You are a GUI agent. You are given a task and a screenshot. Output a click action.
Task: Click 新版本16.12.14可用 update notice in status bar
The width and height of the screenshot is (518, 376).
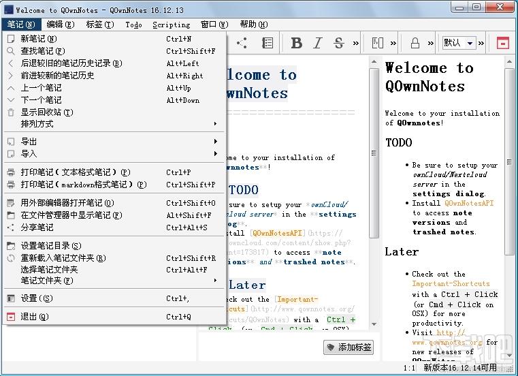point(460,368)
